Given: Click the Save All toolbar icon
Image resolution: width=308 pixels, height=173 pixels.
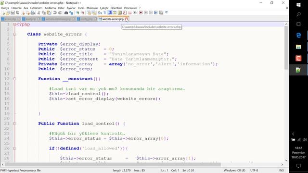Looking at the screenshot, I should pyautogui.click(x=18, y=13).
